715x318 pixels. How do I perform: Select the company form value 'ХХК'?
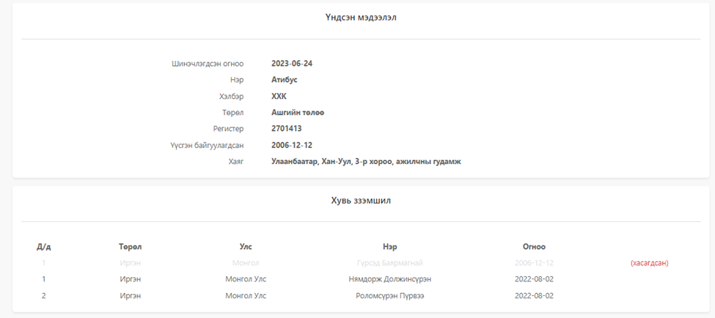coord(279,96)
